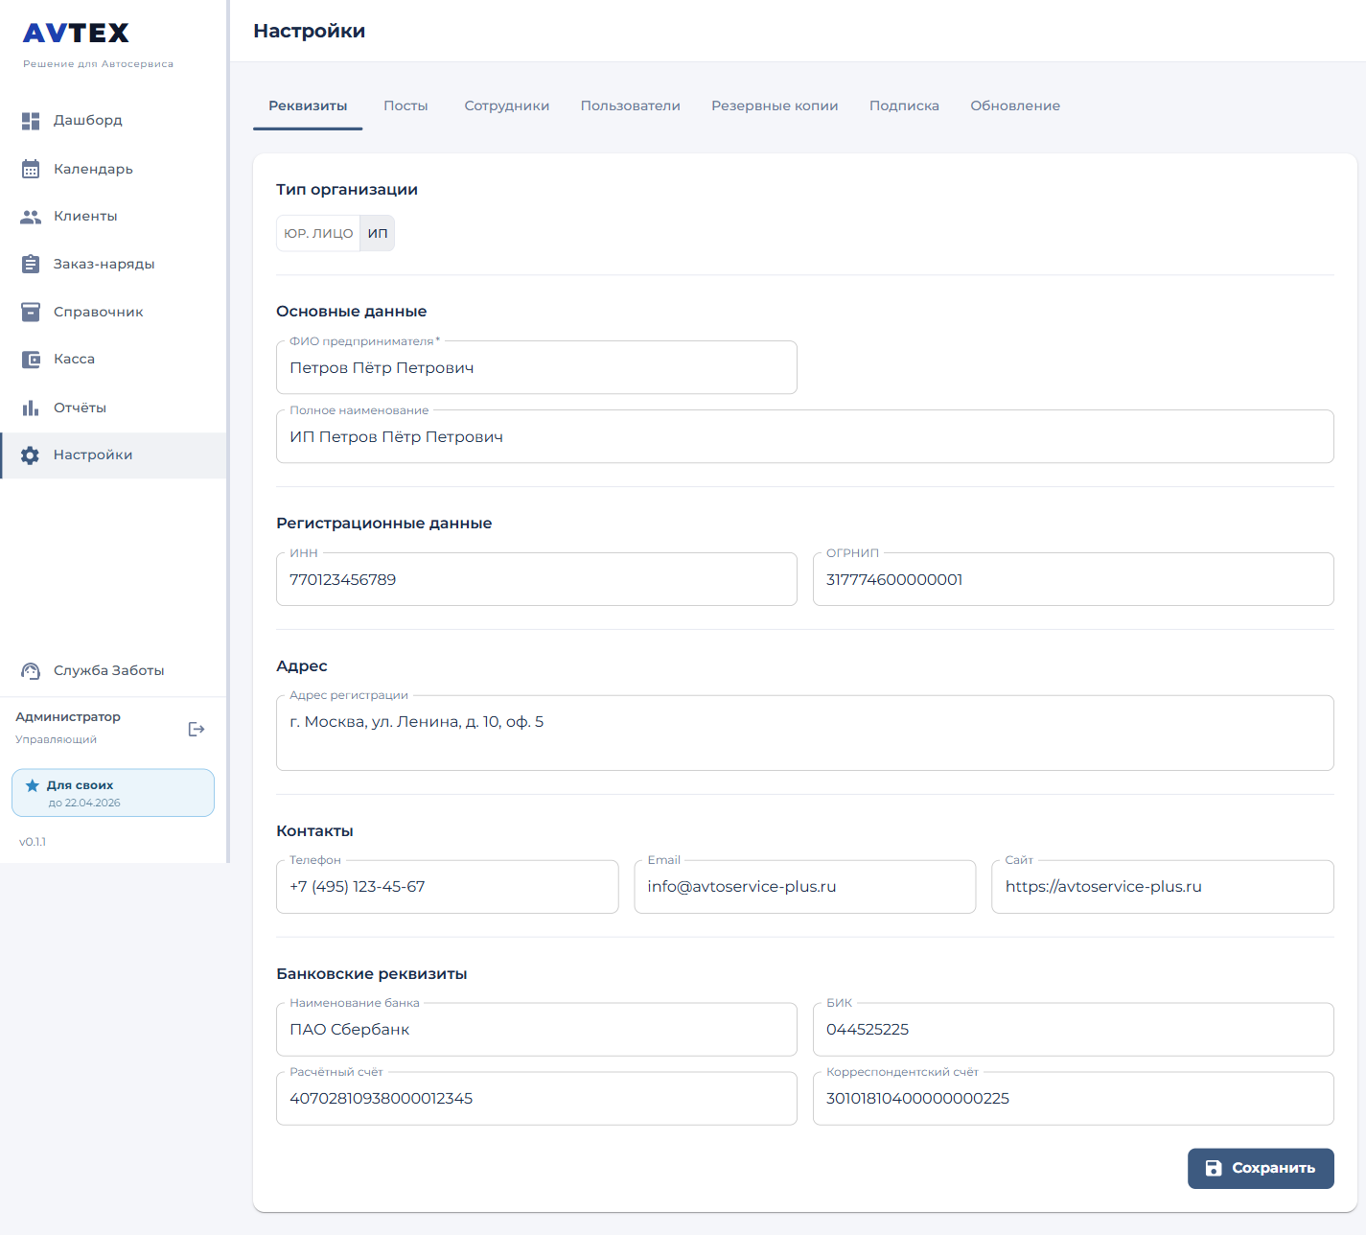Open the Calendar icon in sidebar
The image size is (1366, 1235).
click(x=31, y=169)
